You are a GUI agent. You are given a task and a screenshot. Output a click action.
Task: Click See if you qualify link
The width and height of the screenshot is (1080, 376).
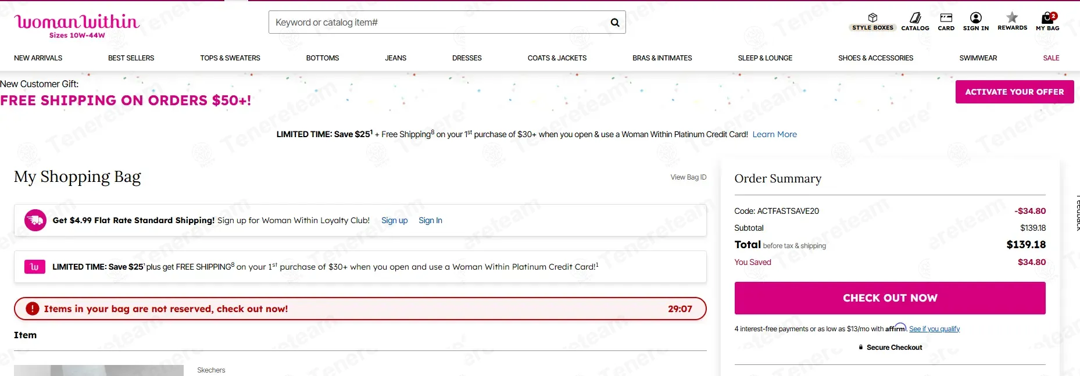click(934, 329)
